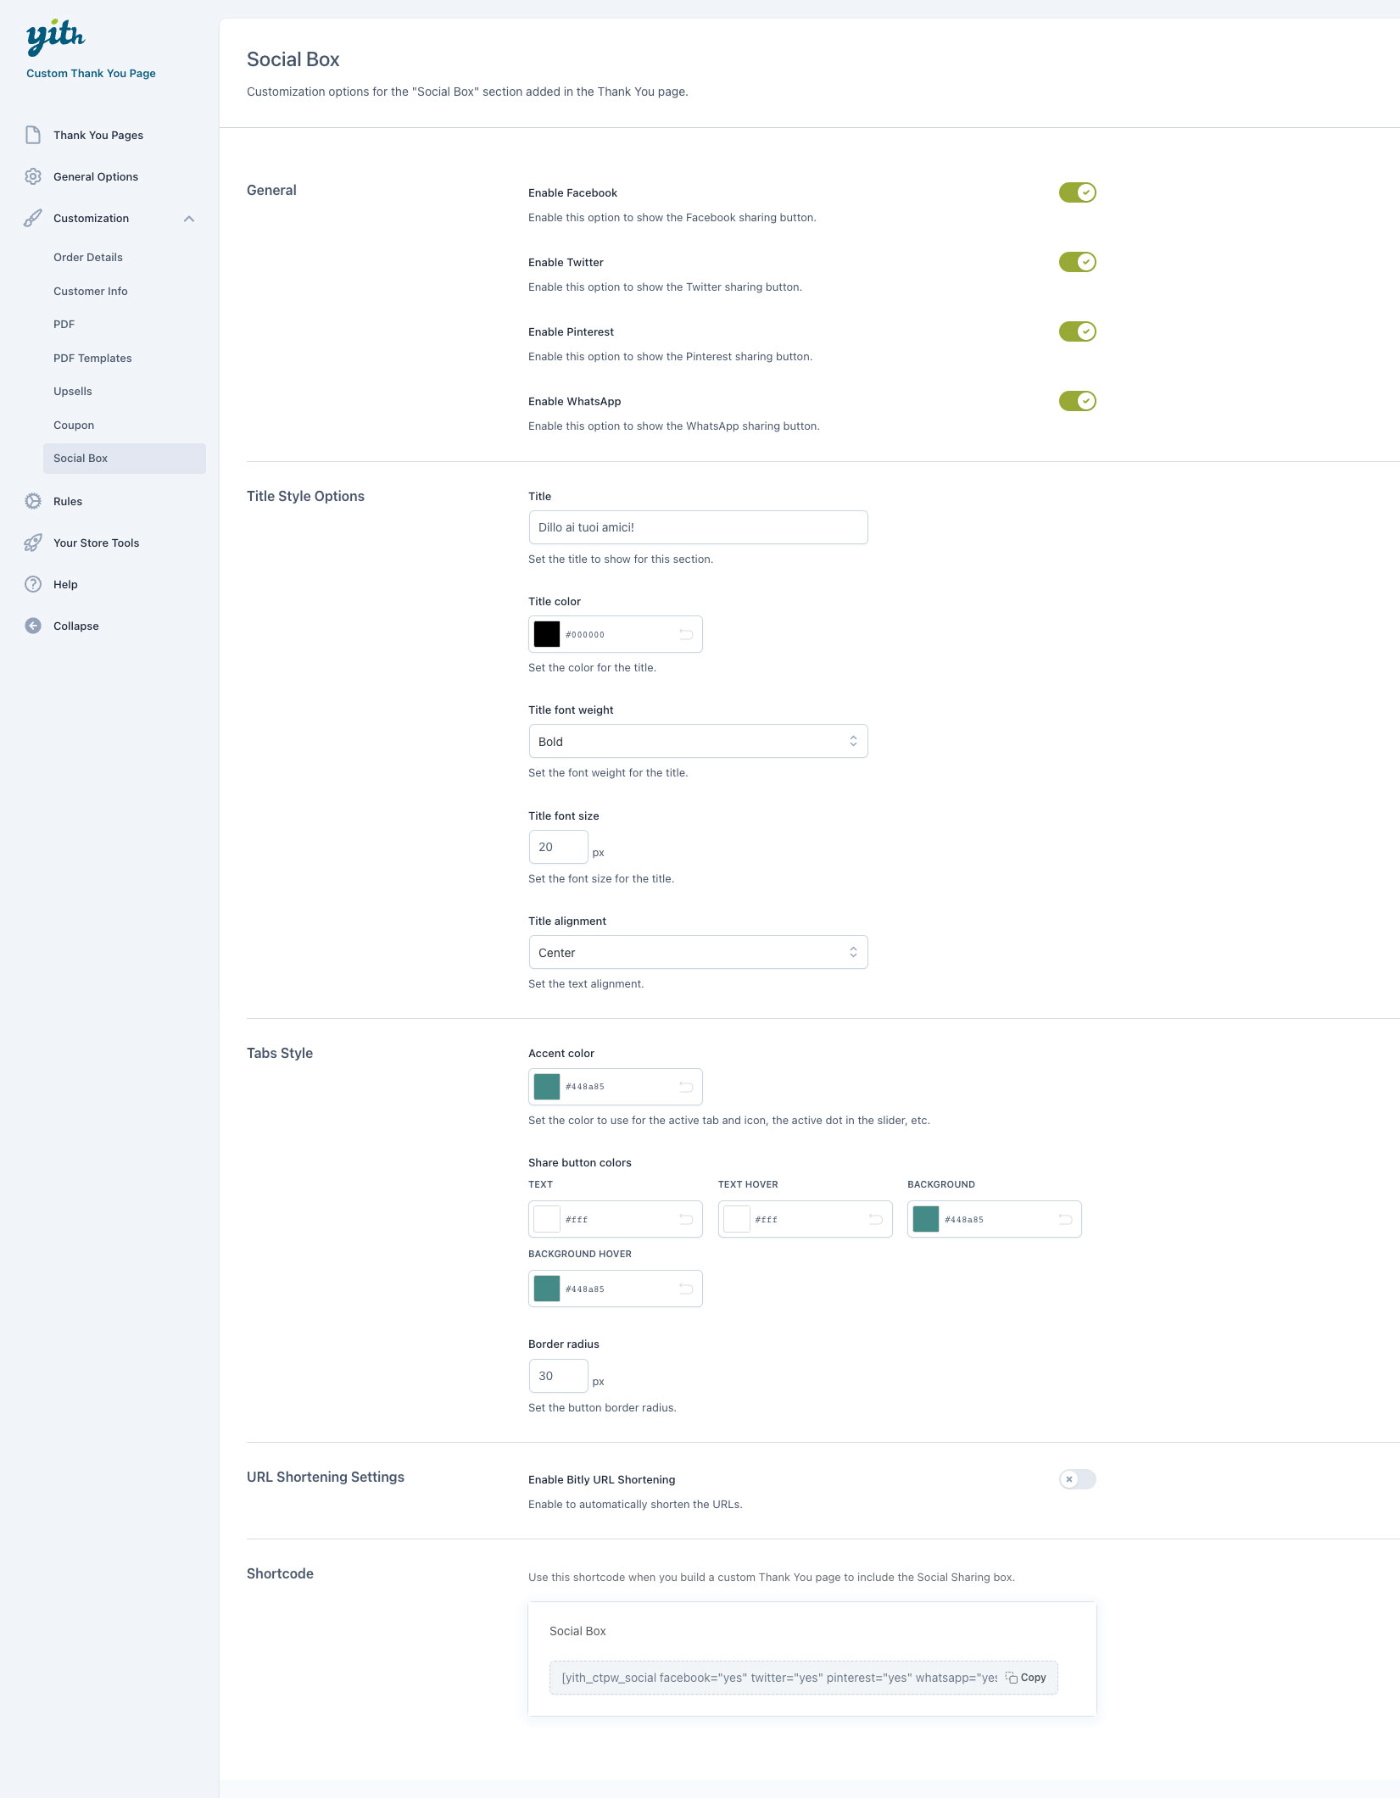Click the Collapse arrow icon in sidebar
The width and height of the screenshot is (1400, 1798).
33,626
